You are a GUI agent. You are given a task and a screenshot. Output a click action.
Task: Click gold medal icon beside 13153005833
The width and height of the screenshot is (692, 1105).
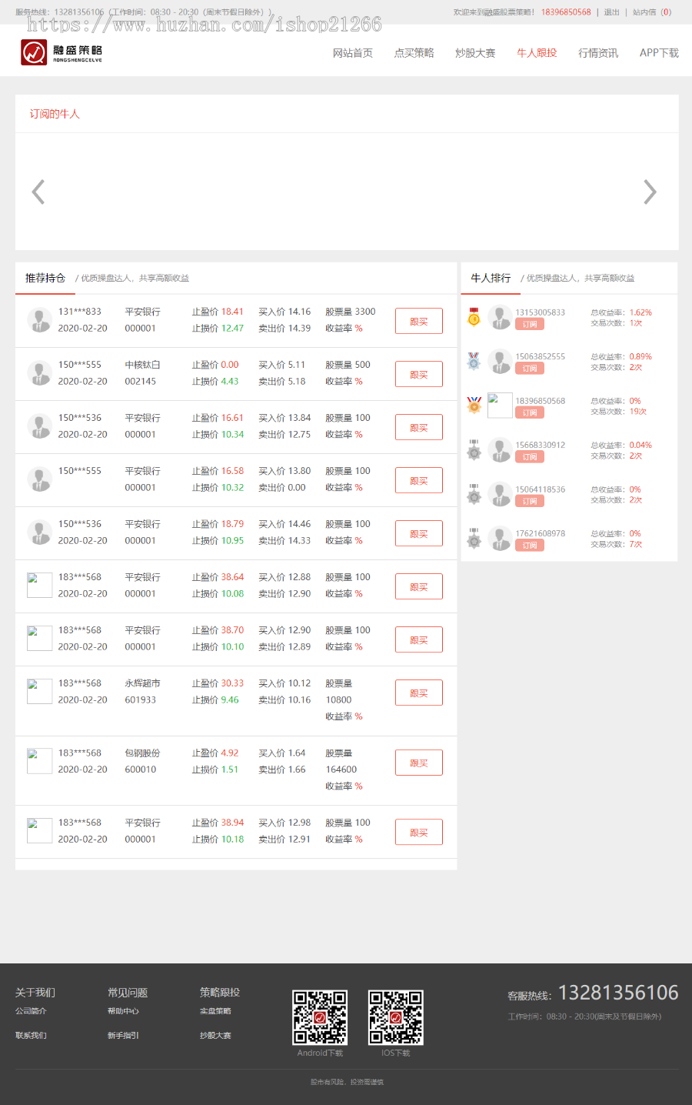(x=474, y=317)
